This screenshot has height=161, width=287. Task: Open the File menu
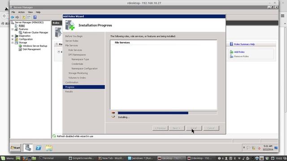click(13, 12)
